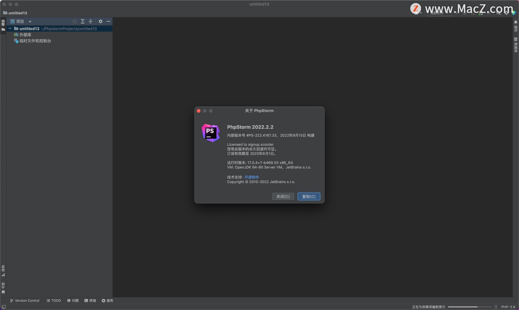Click the Copyright JetBrains s.r.o. line
This screenshot has width=519, height=310.
coord(261,182)
